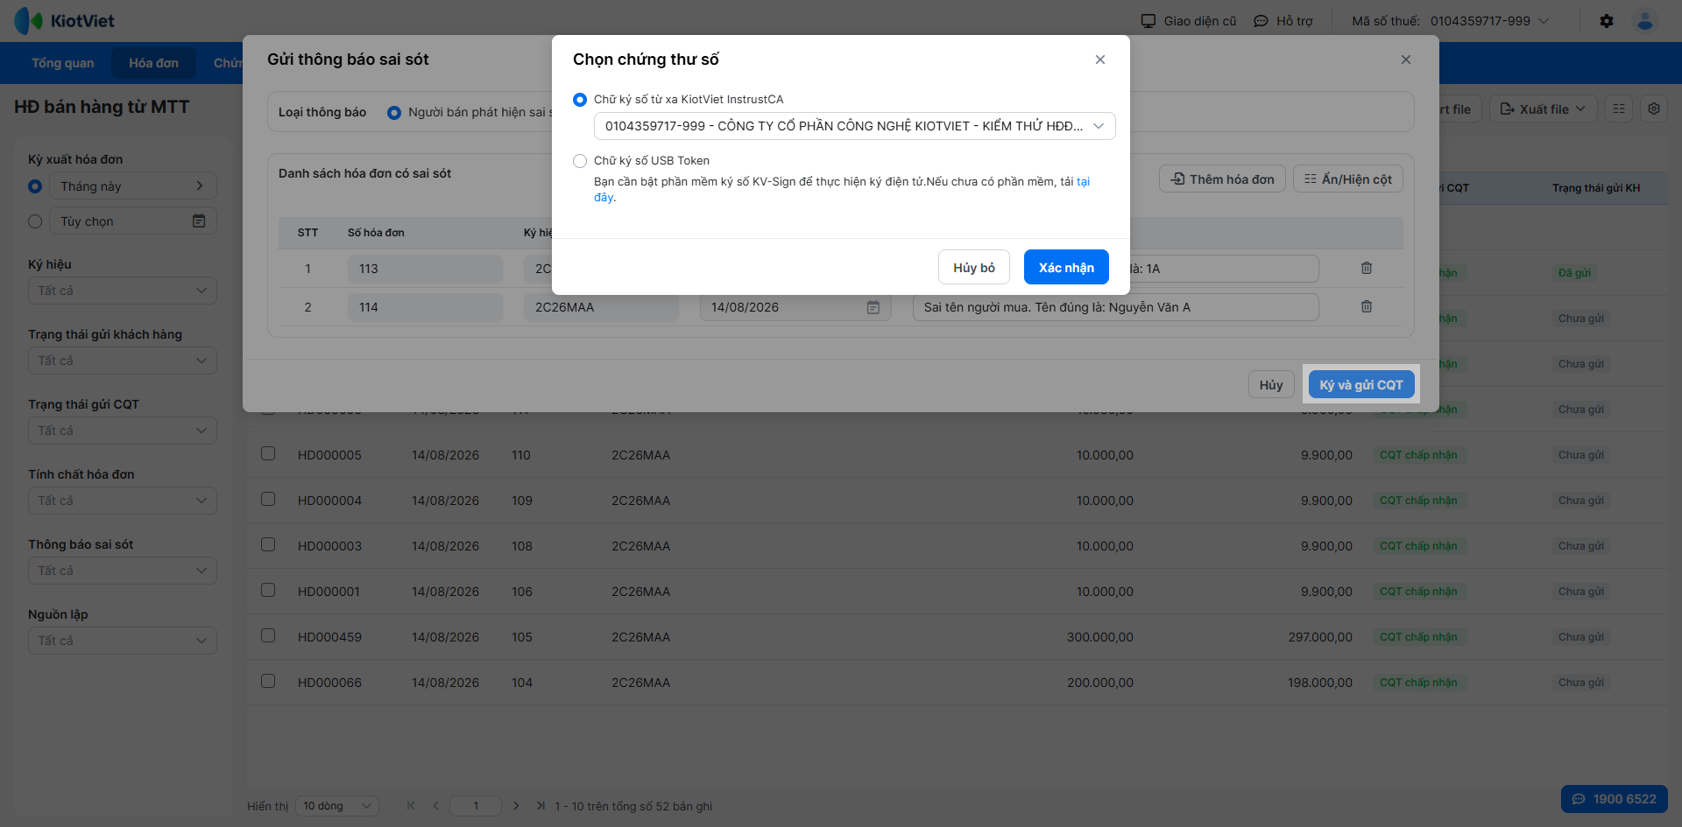The height and width of the screenshot is (827, 1682).
Task: Go to previous page of records
Action: point(435,806)
